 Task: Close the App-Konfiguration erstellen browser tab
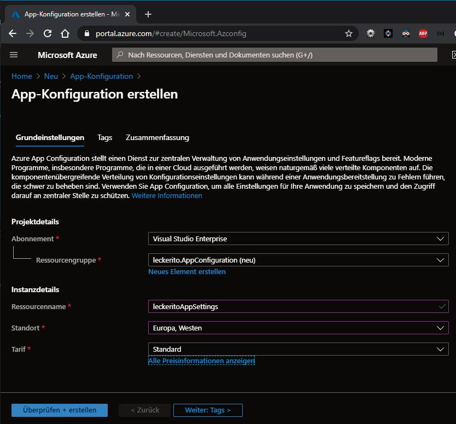pyautogui.click(x=127, y=14)
